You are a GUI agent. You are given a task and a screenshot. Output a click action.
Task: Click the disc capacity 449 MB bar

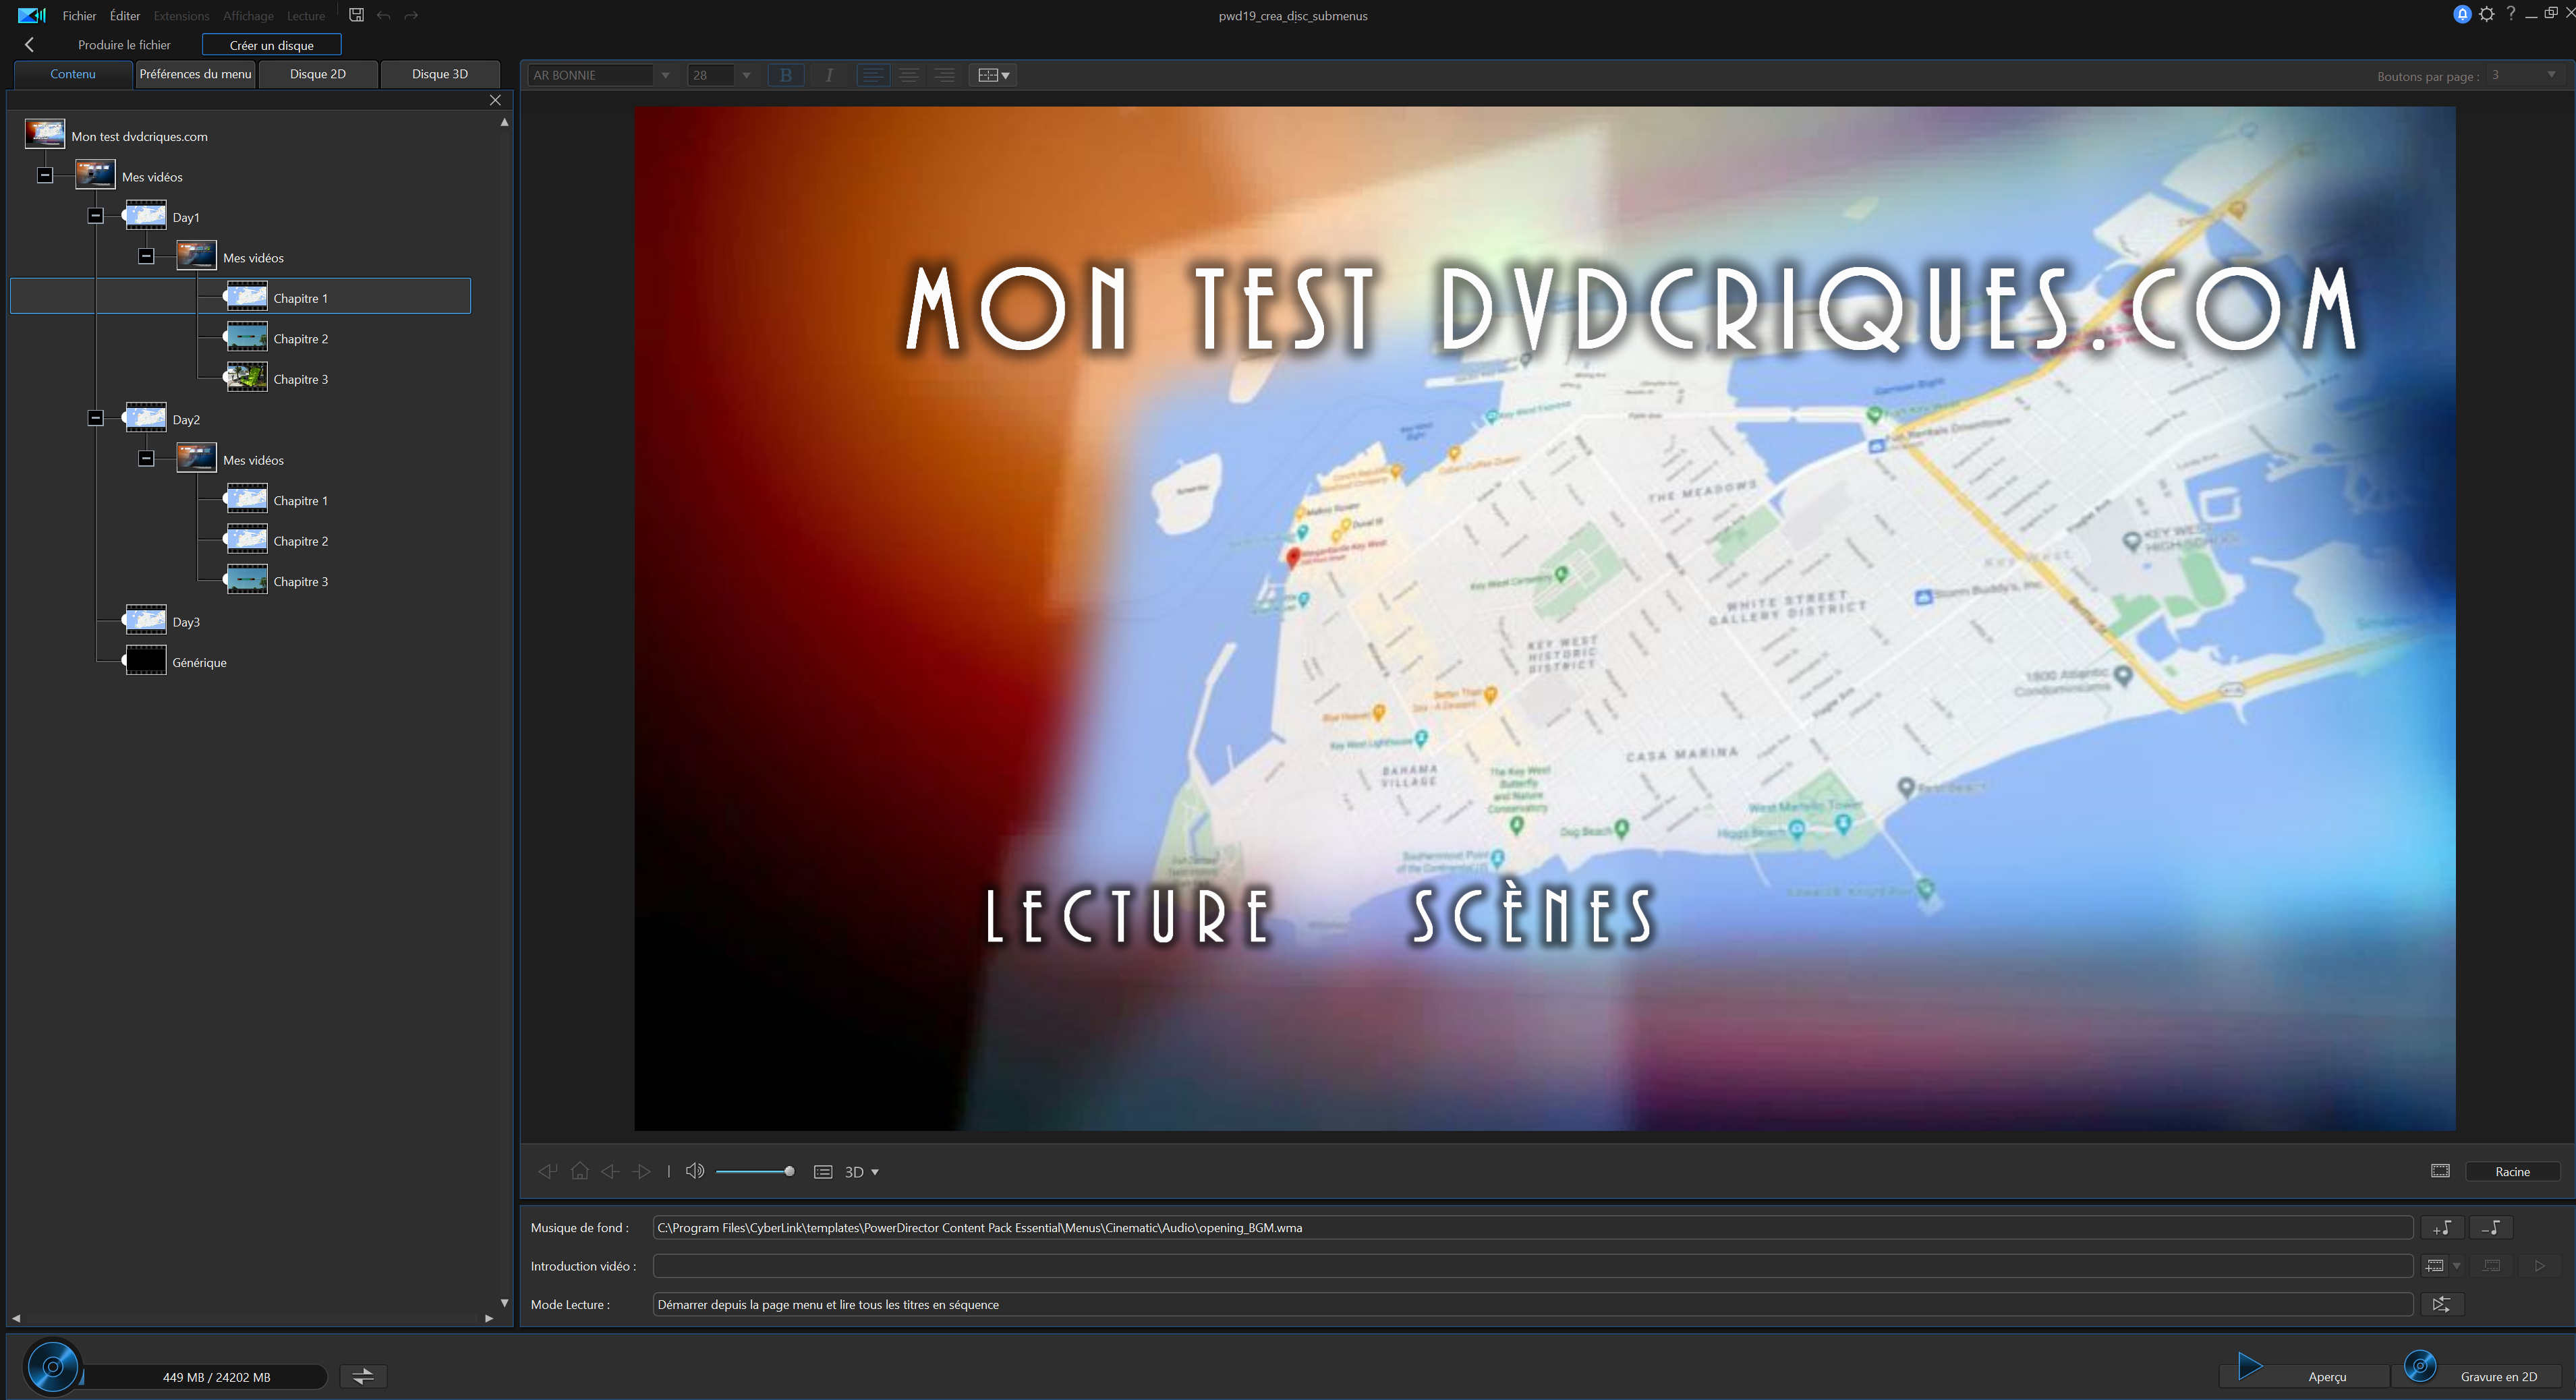click(205, 1376)
